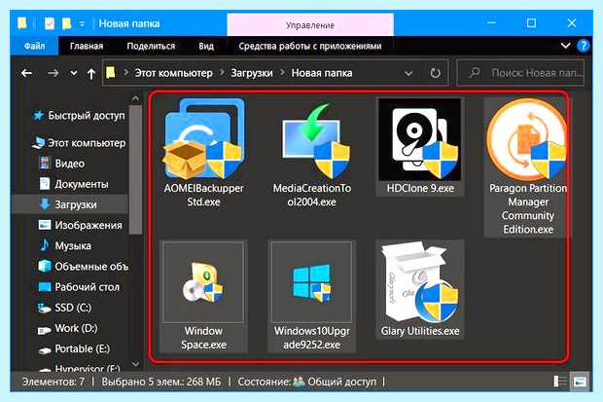
Task: Expand the address bar history dropdown
Action: click(x=408, y=73)
